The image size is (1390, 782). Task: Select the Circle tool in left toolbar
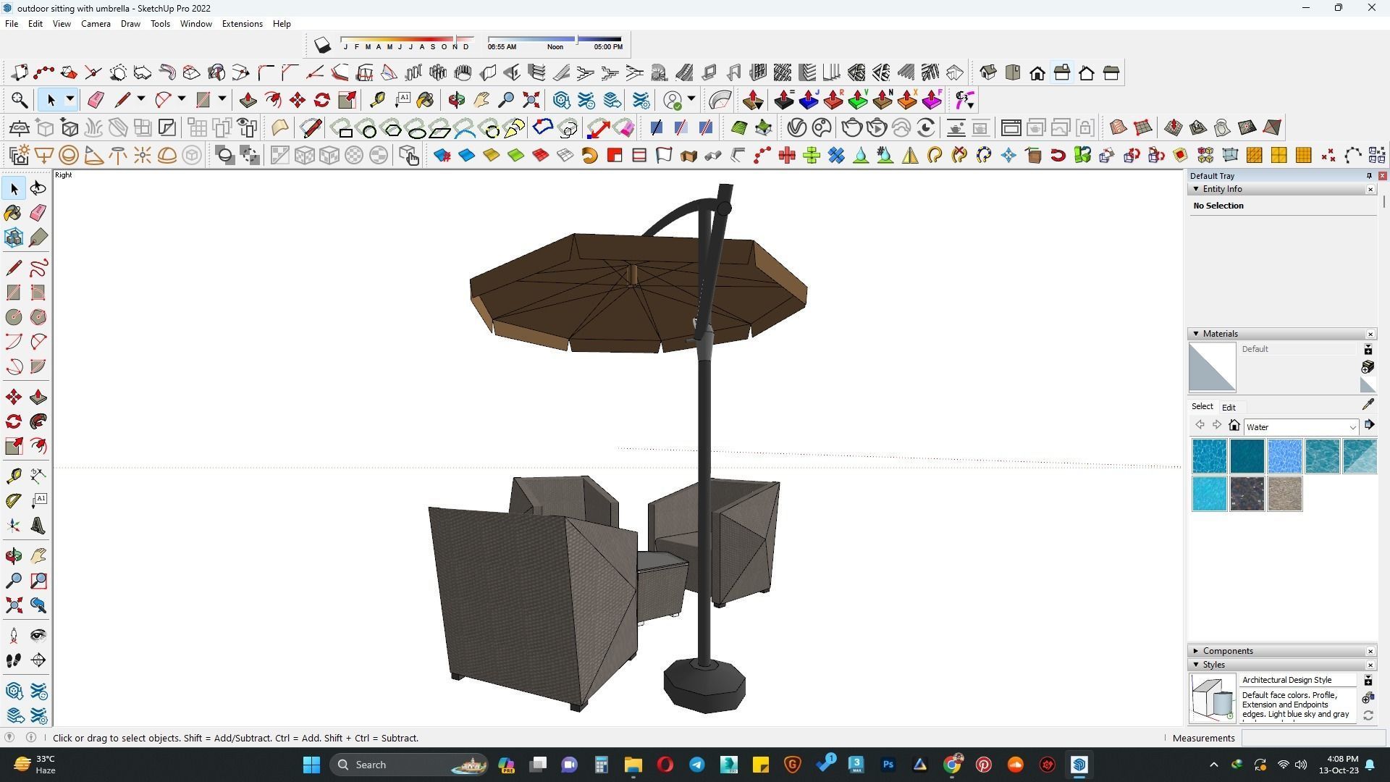14,317
